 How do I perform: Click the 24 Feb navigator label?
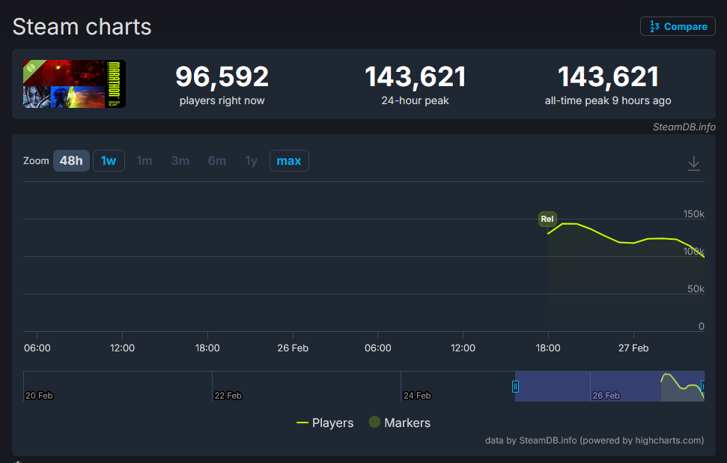(417, 396)
